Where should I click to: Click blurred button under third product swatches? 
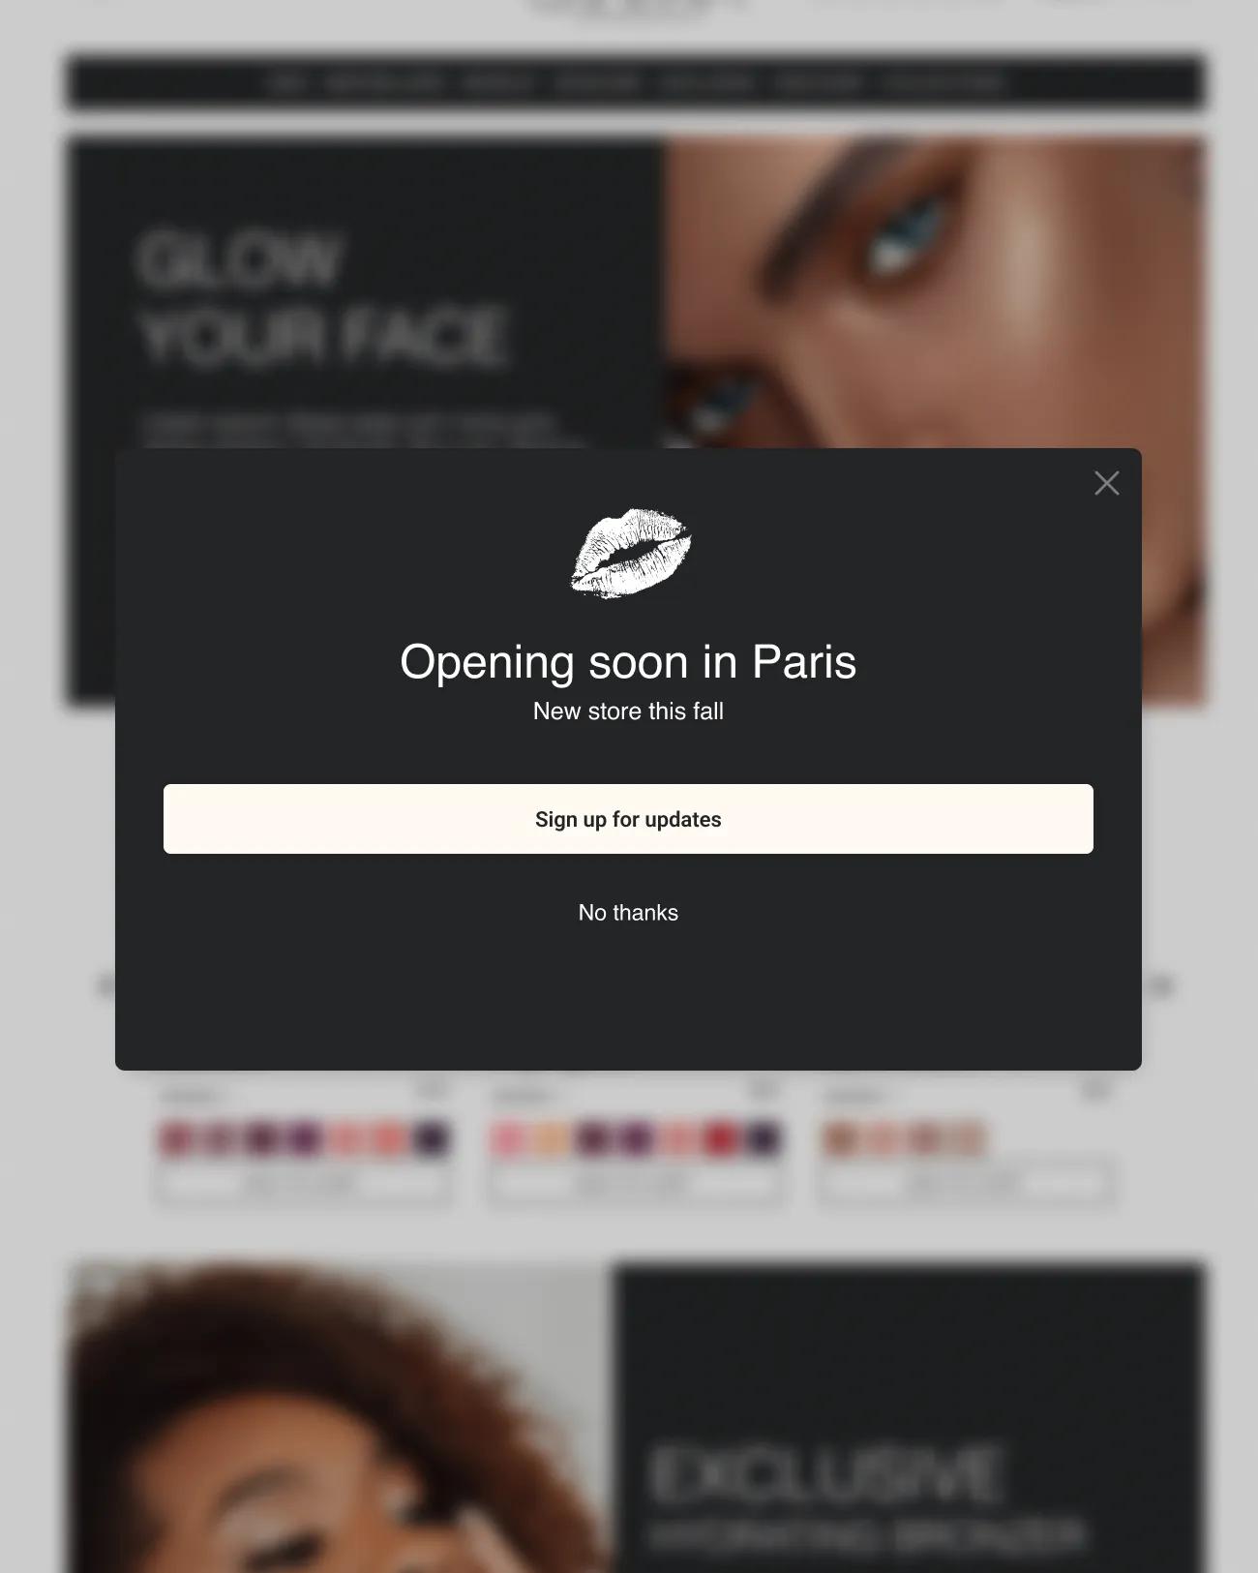966,1184
